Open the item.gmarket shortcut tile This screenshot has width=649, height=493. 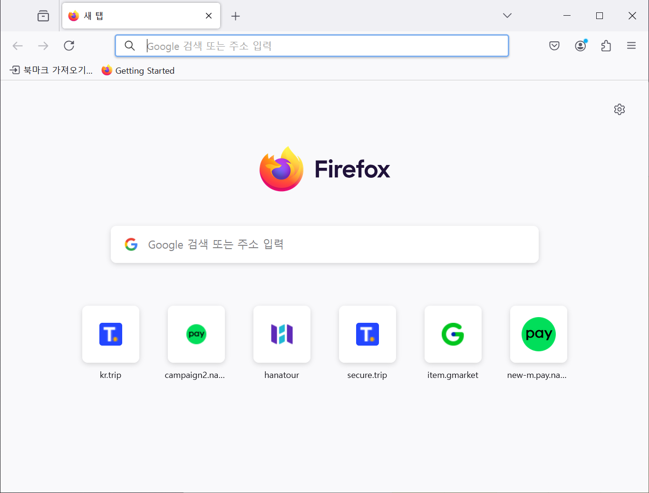(453, 334)
